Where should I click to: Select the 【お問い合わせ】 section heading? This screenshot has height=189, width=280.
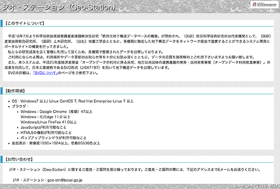pyautogui.click(x=19, y=159)
